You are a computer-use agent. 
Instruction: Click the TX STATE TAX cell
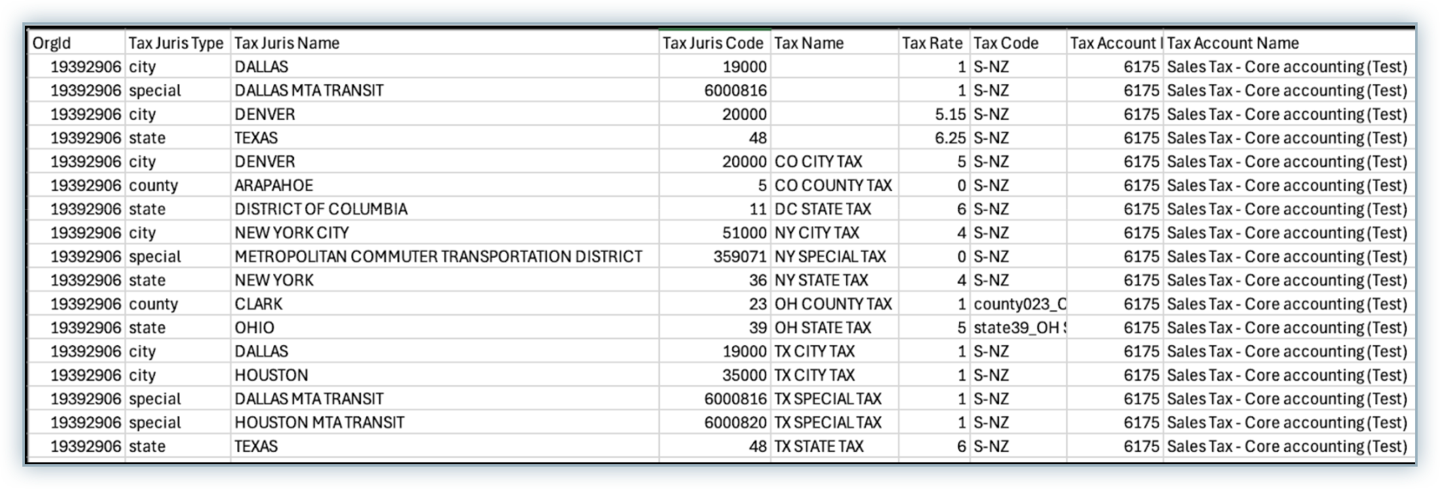pyautogui.click(x=834, y=446)
